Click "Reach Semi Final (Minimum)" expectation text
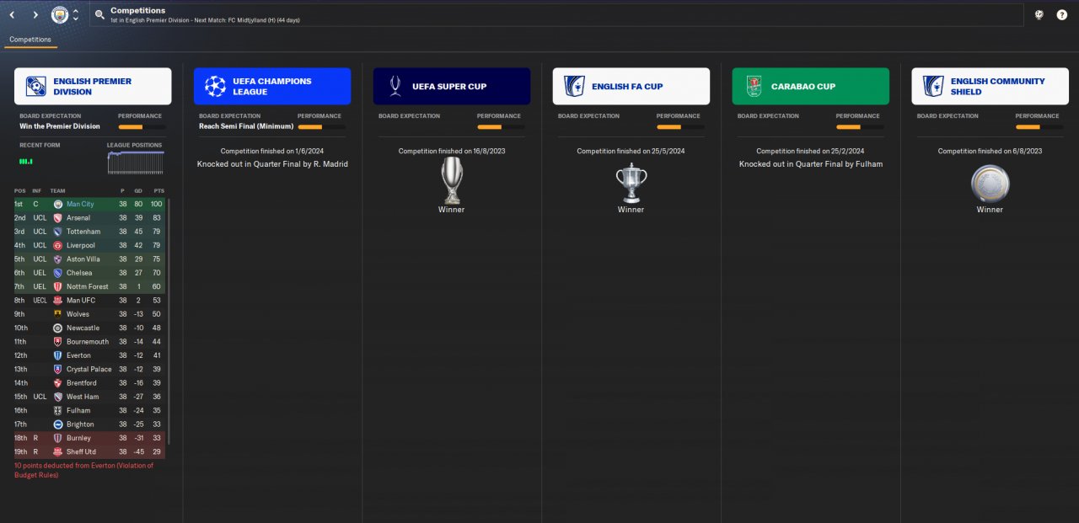 tap(246, 126)
